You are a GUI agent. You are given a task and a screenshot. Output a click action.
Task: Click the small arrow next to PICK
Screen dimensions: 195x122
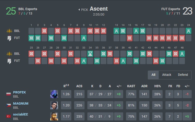pos(79,10)
